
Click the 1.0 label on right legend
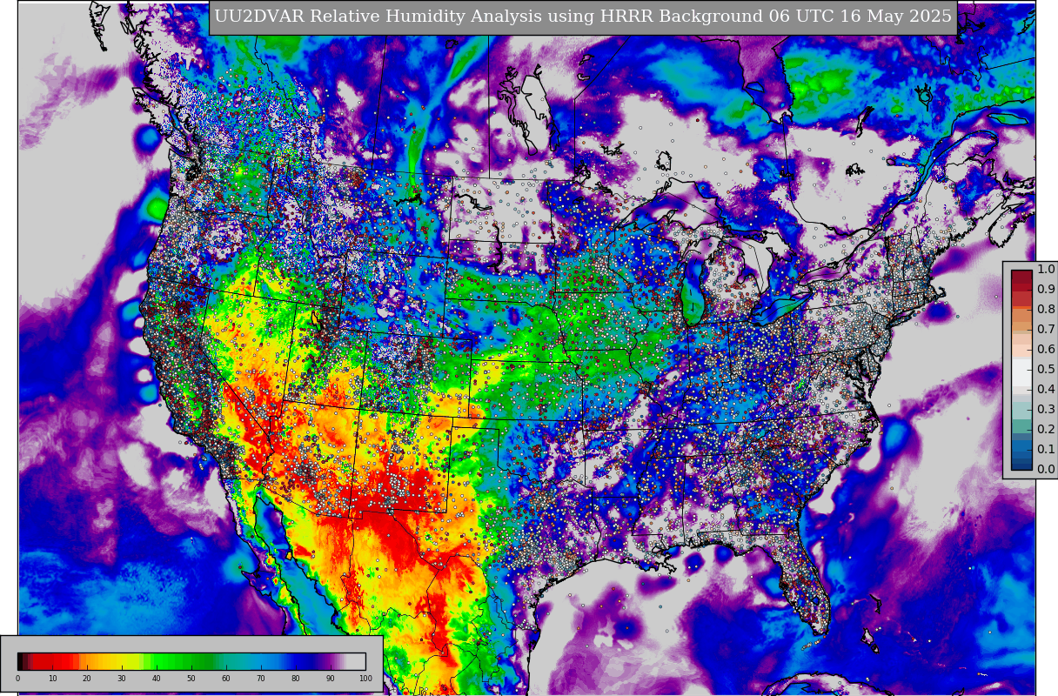coord(1046,269)
